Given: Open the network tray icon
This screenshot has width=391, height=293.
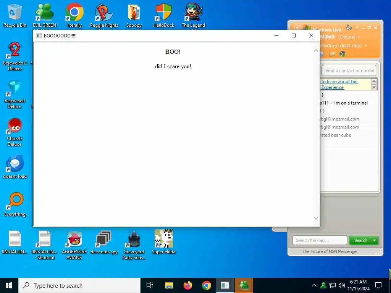Looking at the screenshot, I should point(333,285).
